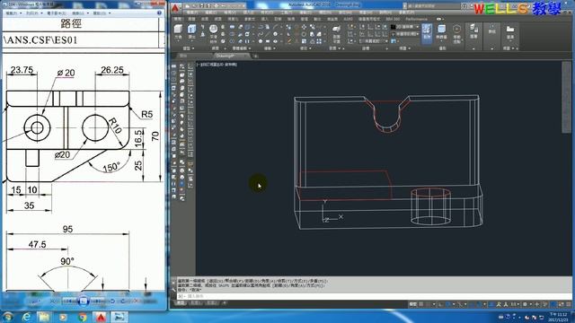Click the Move Gizmo icon

[456, 34]
